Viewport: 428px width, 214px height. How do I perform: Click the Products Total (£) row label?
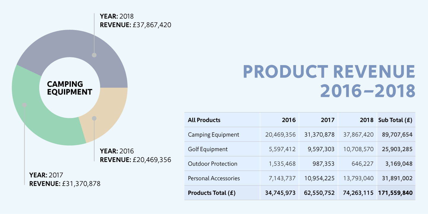click(212, 193)
